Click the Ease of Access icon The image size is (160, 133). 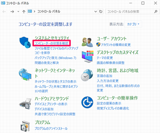pyautogui.click(x=87, y=102)
